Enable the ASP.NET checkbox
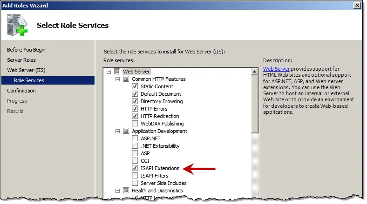 (x=135, y=138)
